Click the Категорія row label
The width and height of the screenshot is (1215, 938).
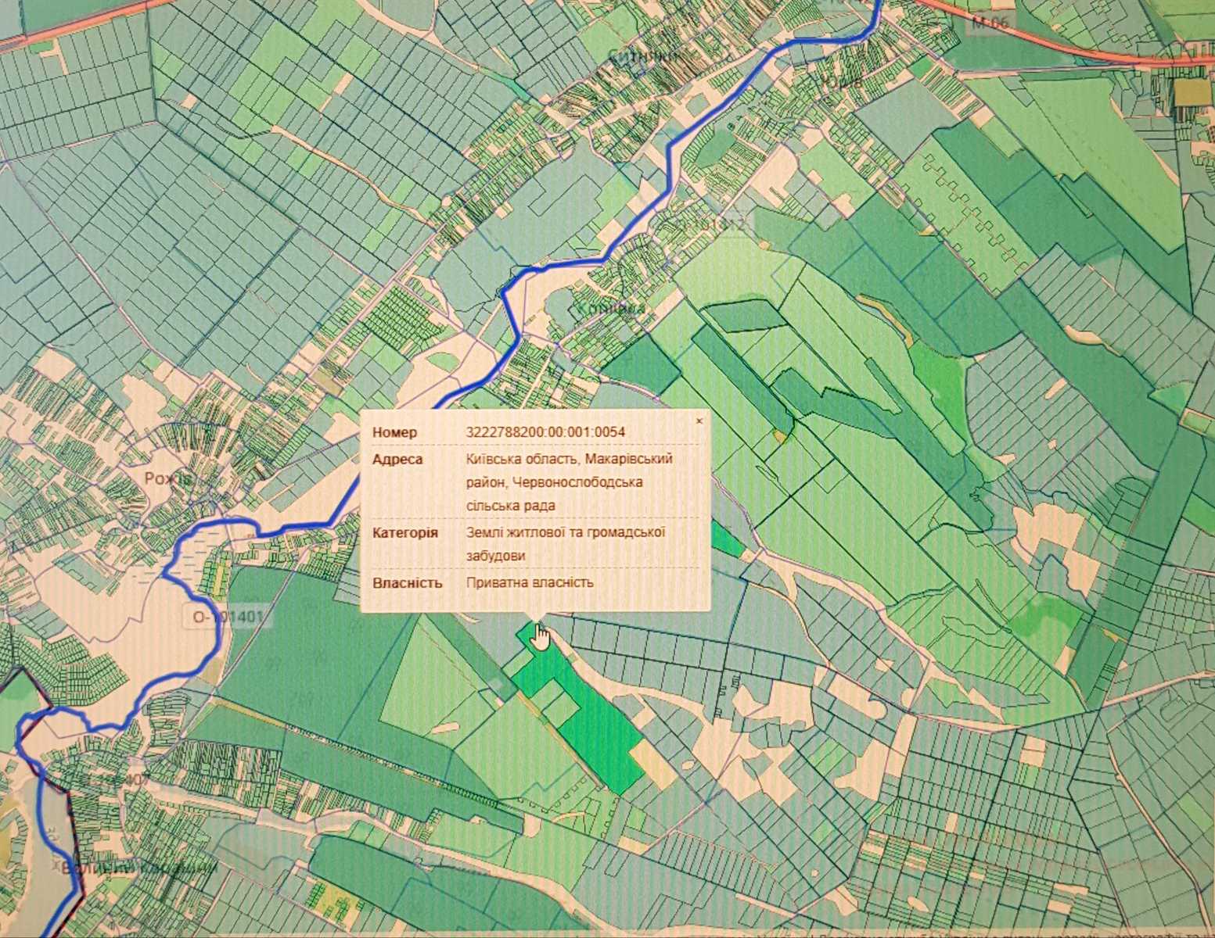[404, 533]
